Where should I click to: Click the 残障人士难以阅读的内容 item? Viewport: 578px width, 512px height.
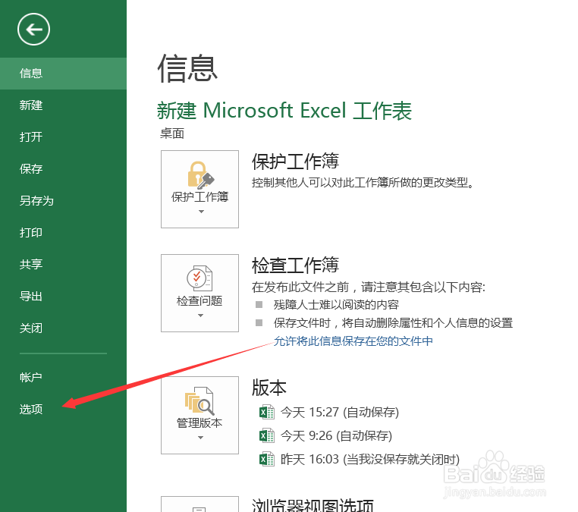[x=336, y=305]
